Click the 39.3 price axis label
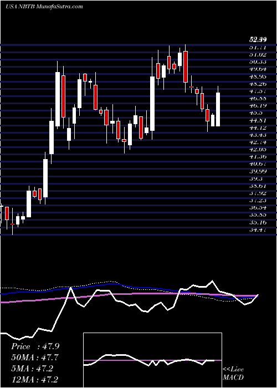277x388 pixels. tap(256, 178)
